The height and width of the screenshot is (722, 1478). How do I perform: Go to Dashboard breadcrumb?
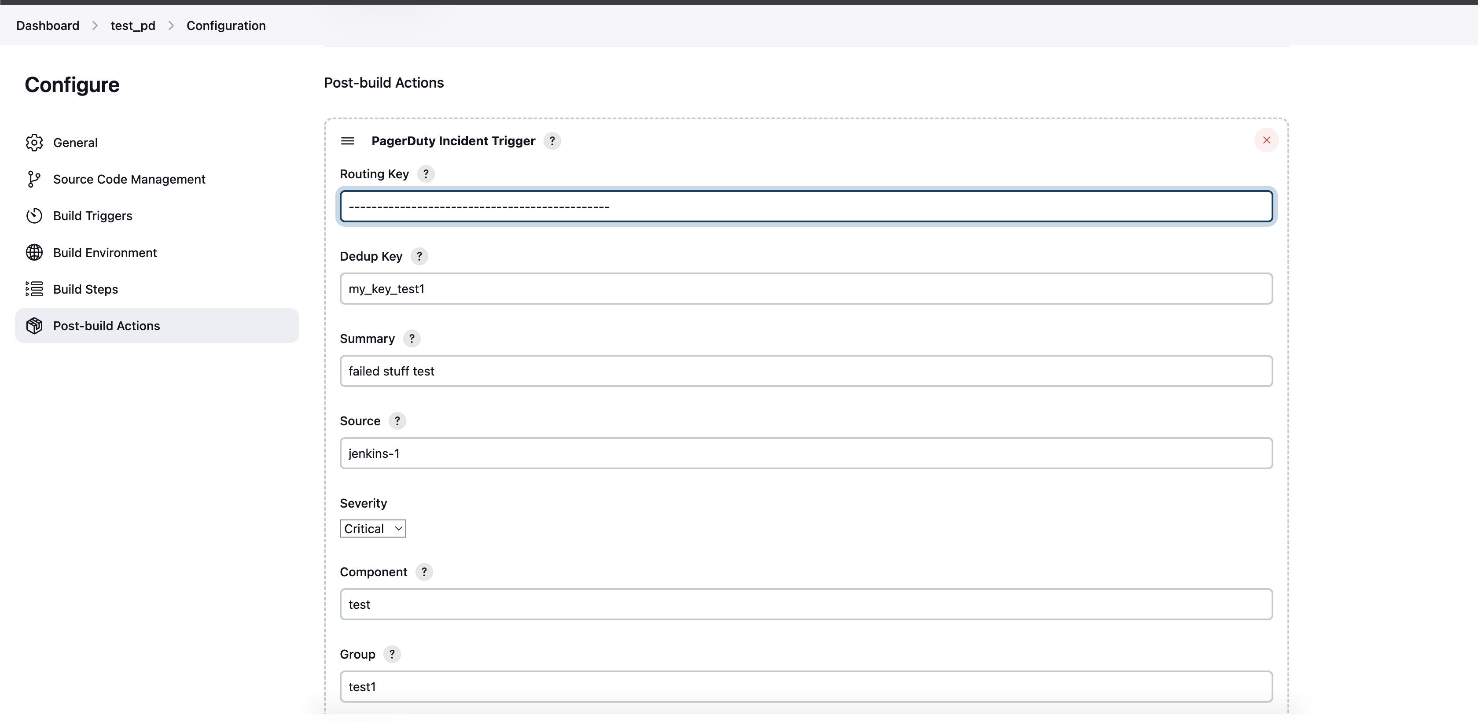tap(48, 25)
